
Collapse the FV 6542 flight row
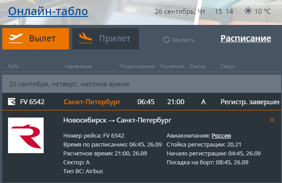tap(142, 102)
